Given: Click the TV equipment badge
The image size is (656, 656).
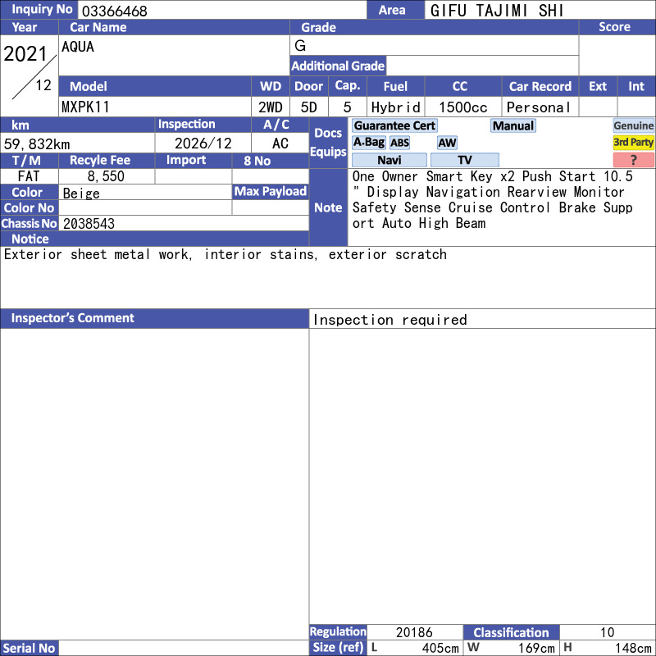Looking at the screenshot, I should tap(464, 160).
